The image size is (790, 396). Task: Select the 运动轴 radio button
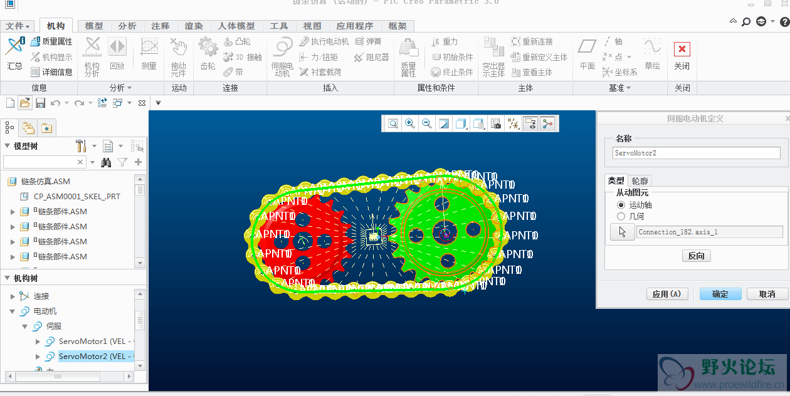pyautogui.click(x=621, y=205)
